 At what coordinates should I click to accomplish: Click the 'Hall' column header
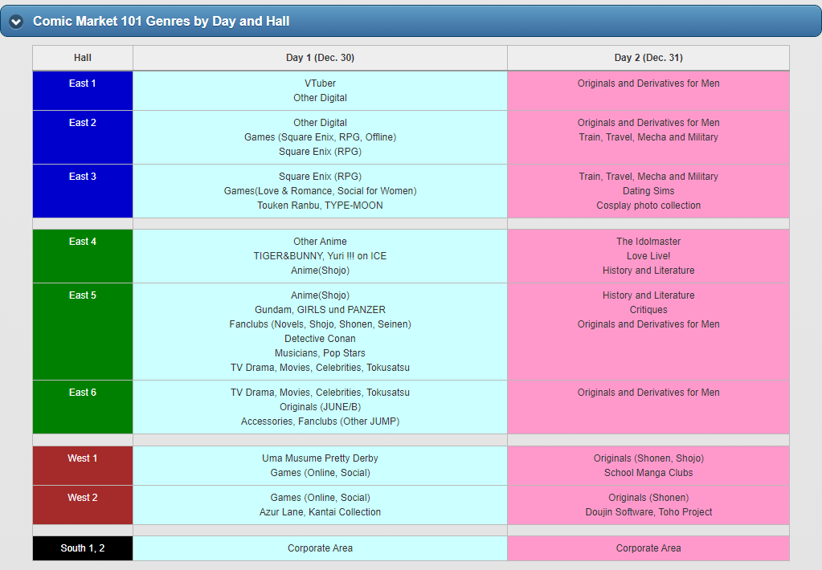click(82, 58)
